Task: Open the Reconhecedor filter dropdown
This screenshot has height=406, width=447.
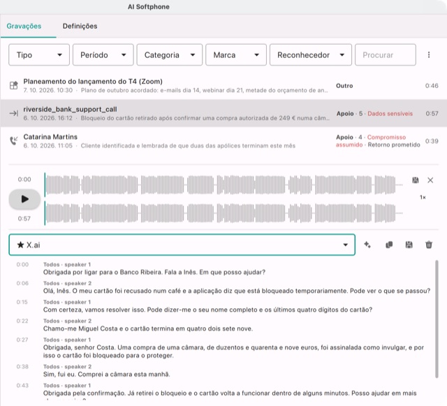Action: 310,55
